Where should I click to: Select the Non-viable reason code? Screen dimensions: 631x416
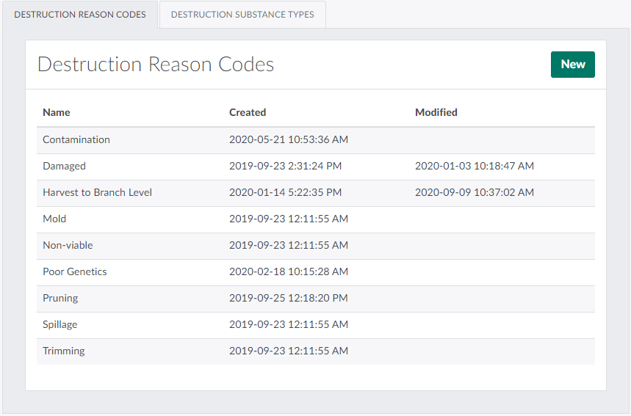pos(68,245)
